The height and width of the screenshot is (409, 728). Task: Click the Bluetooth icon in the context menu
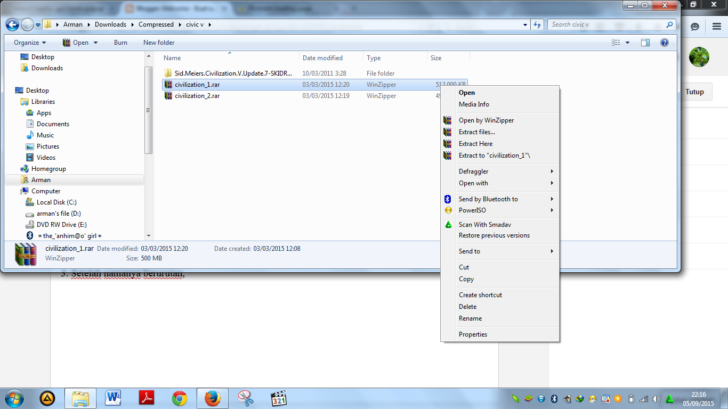[448, 199]
